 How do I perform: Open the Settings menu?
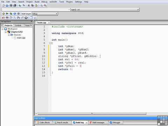coord(78,2)
